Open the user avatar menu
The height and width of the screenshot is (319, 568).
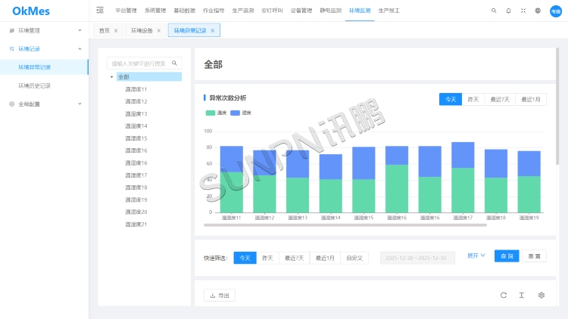point(556,11)
